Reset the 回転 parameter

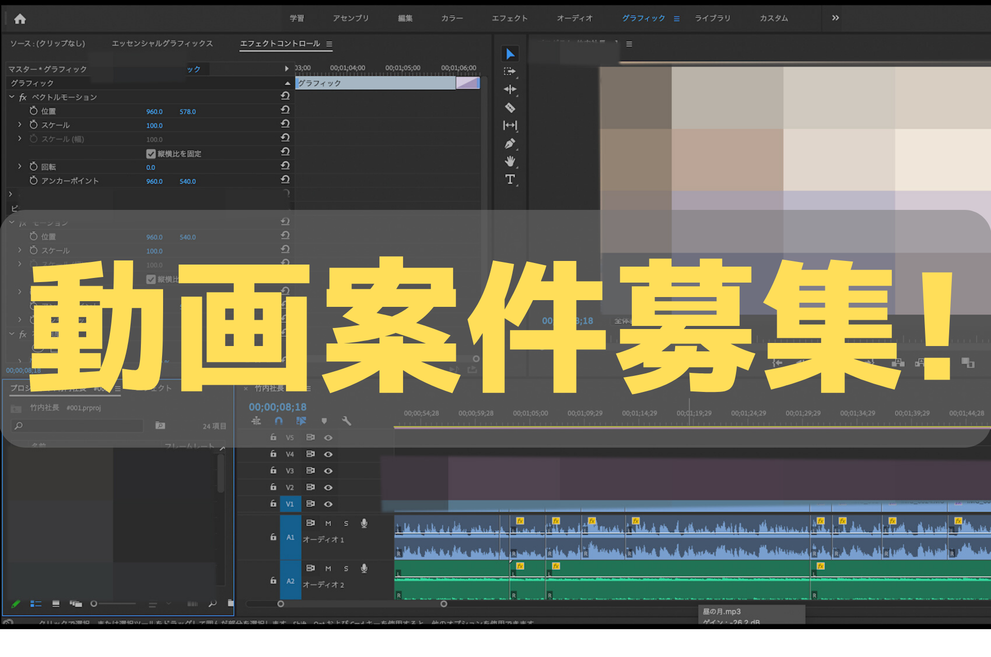tap(285, 166)
